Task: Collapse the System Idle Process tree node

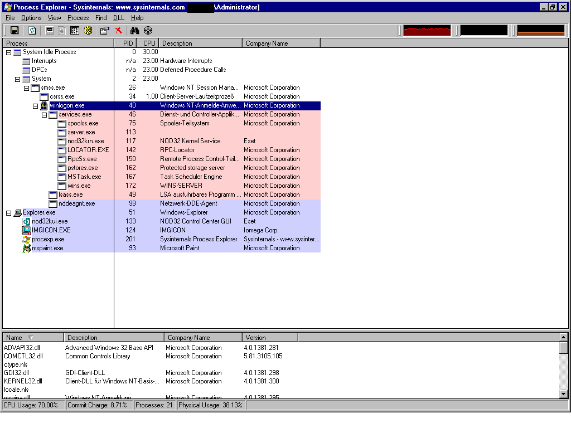Action: pyautogui.click(x=8, y=52)
